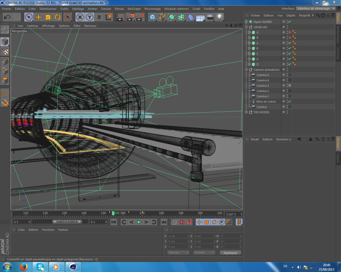341x272 pixels.
Task: Expand THE MODEL object
Action: point(246,112)
